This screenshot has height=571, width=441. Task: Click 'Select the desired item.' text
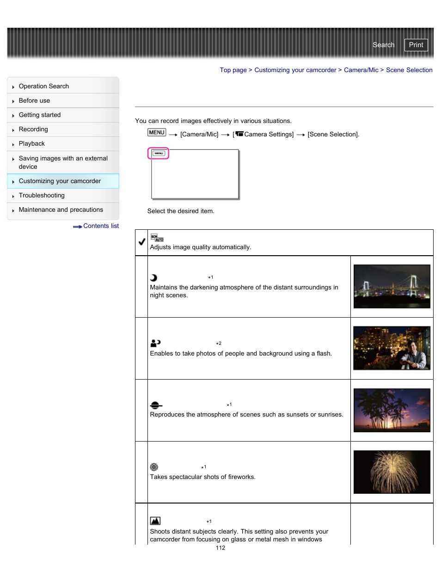pyautogui.click(x=181, y=211)
